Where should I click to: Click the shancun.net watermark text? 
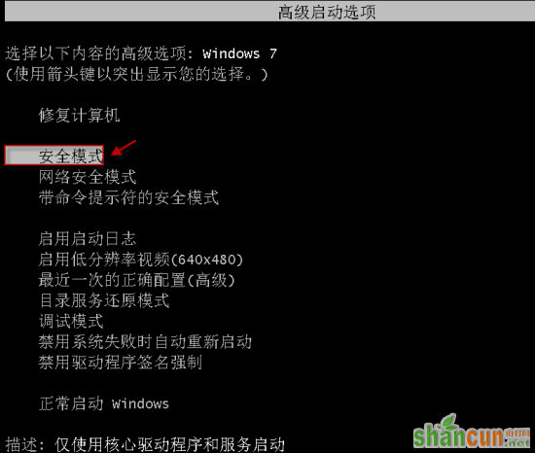click(472, 437)
